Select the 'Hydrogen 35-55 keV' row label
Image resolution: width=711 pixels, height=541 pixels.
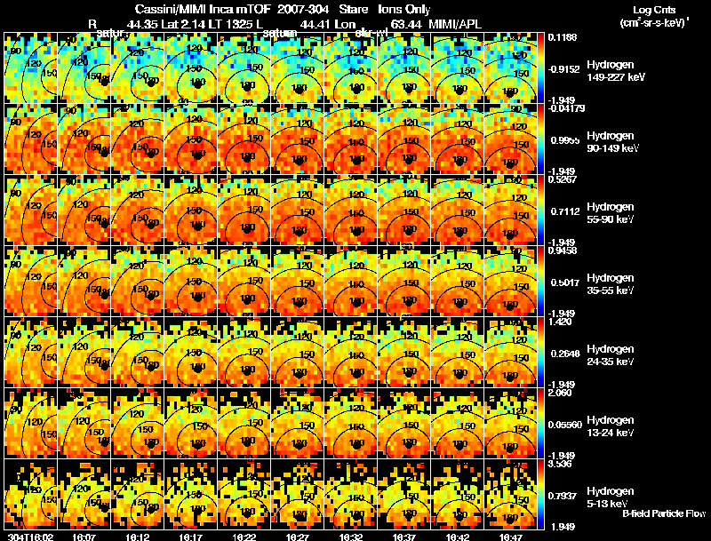(611, 284)
